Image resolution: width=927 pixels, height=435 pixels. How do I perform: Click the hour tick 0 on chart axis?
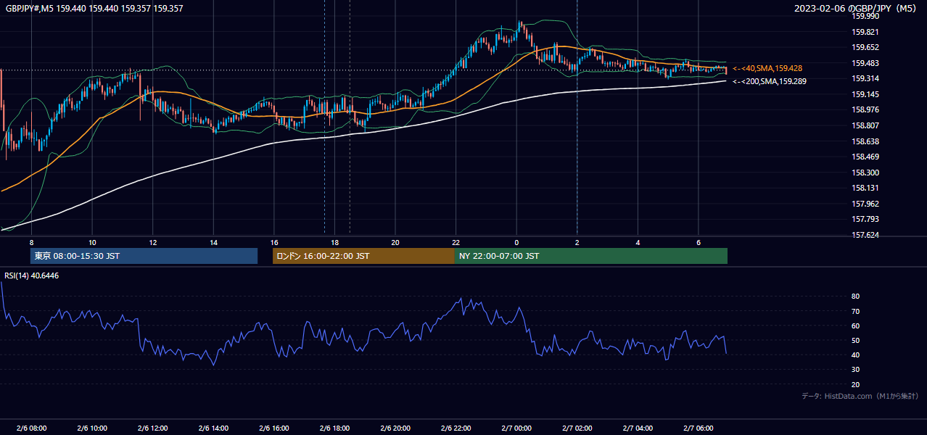516,242
